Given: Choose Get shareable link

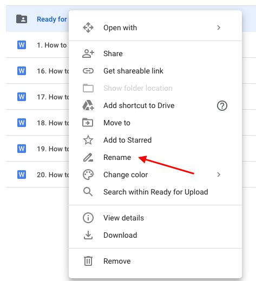Looking at the screenshot, I should pos(155,71).
